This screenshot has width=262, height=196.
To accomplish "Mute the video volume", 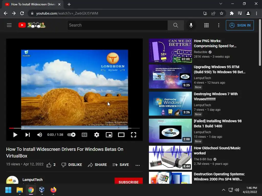I will point(40,135).
